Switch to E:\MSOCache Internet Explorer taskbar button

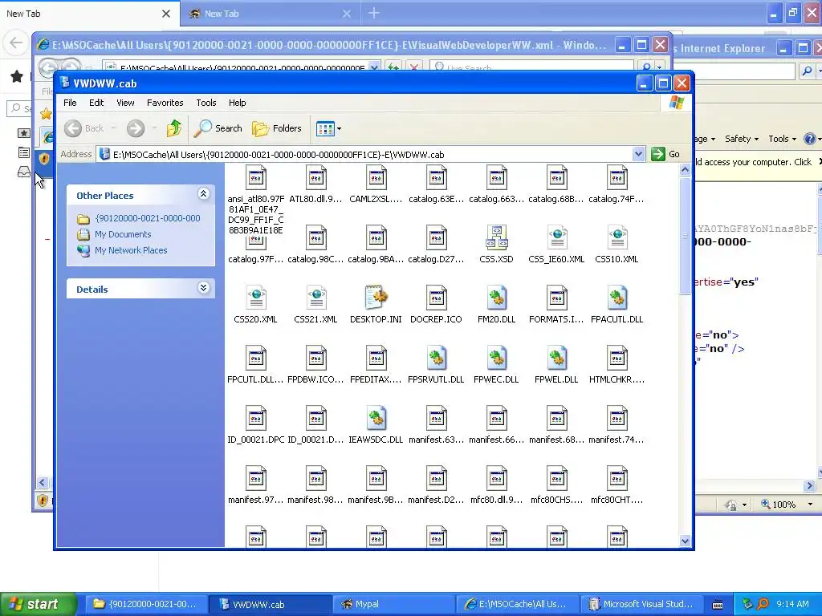[x=517, y=604]
